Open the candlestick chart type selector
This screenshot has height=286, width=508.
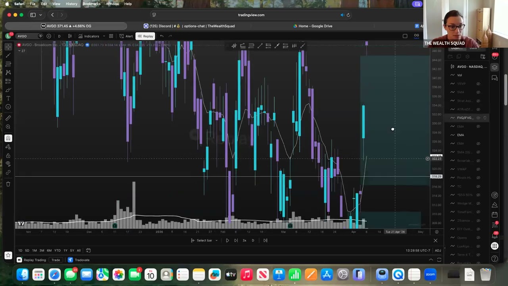(x=70, y=36)
